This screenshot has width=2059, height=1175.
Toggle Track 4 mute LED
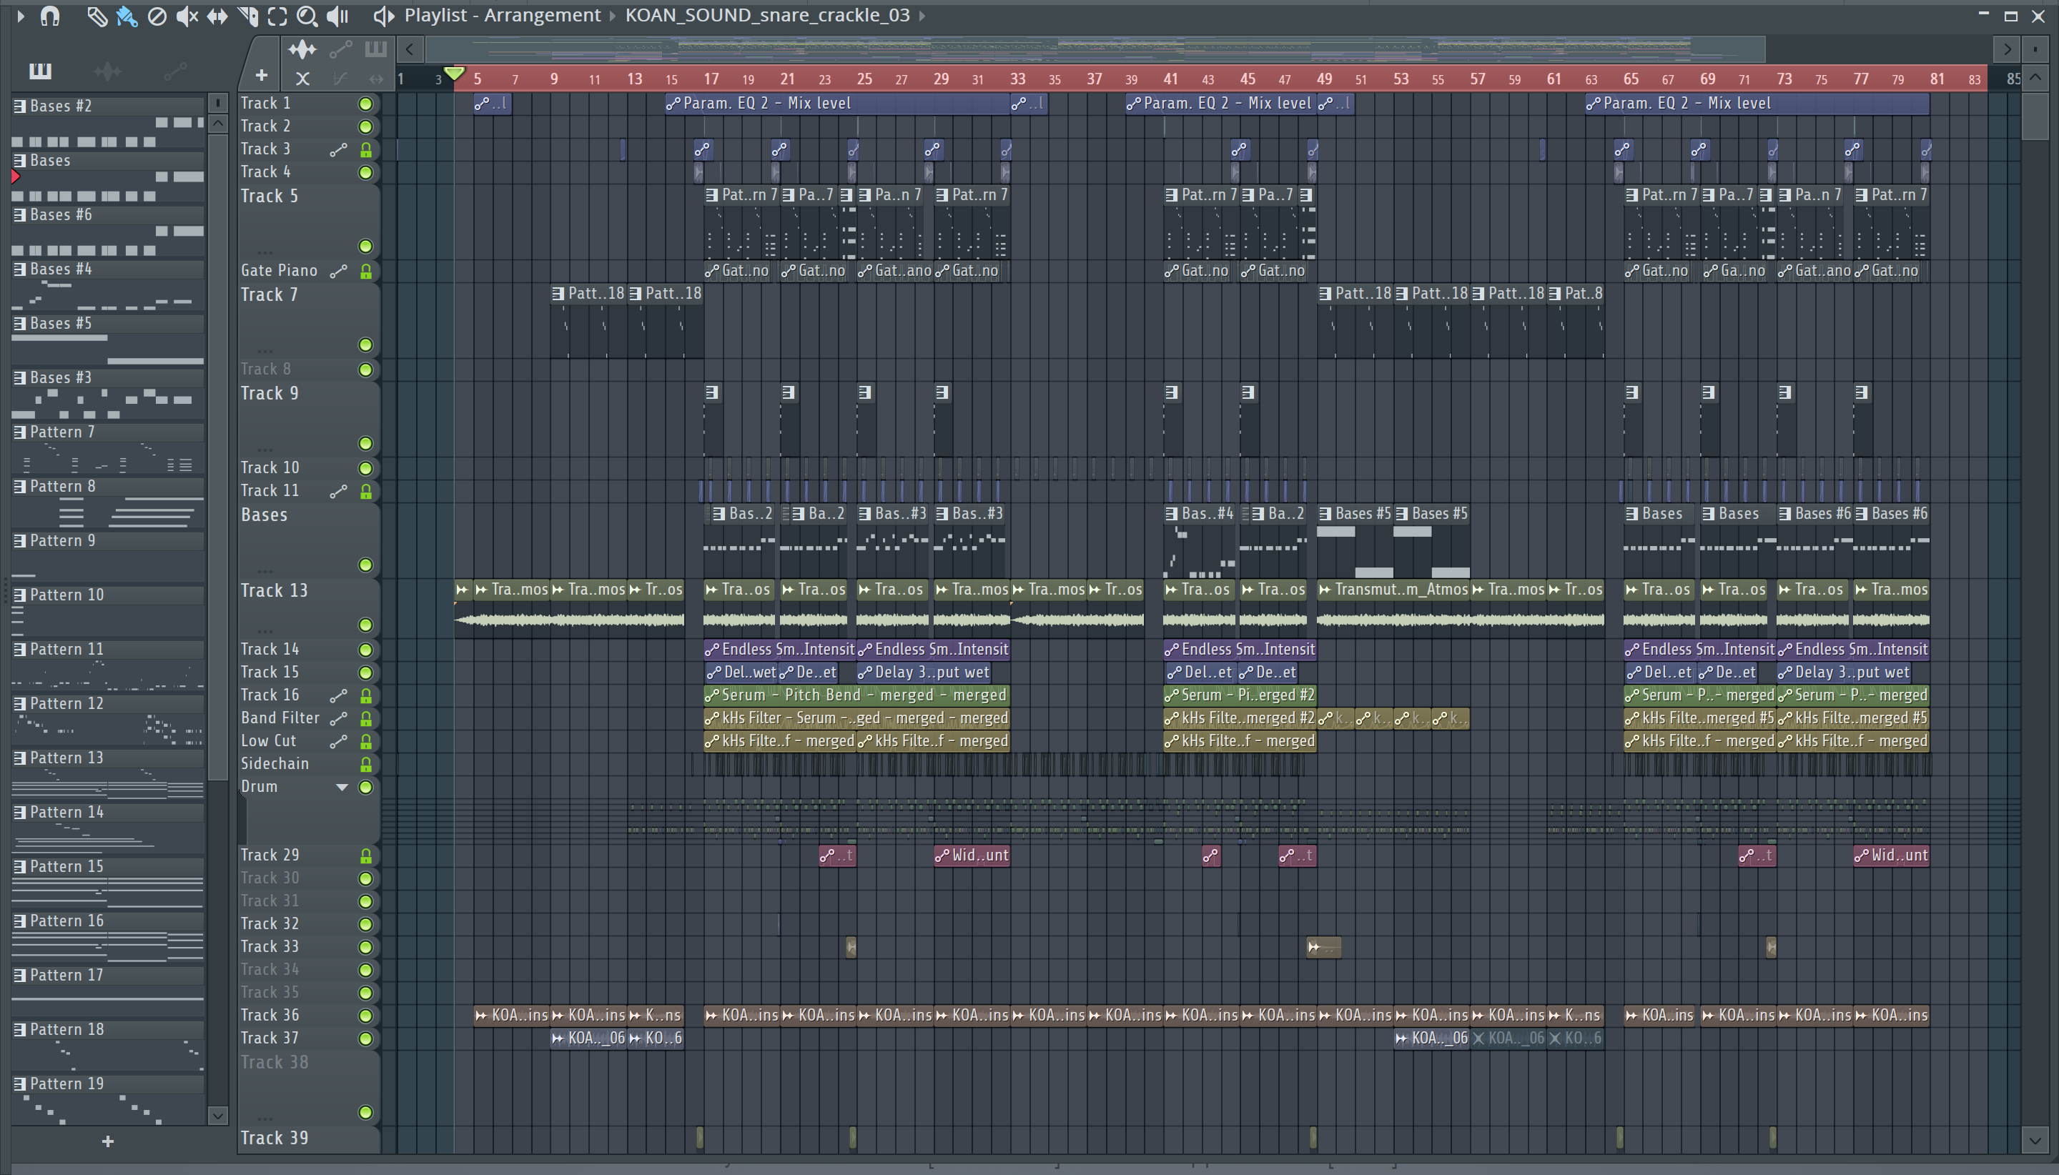point(365,172)
